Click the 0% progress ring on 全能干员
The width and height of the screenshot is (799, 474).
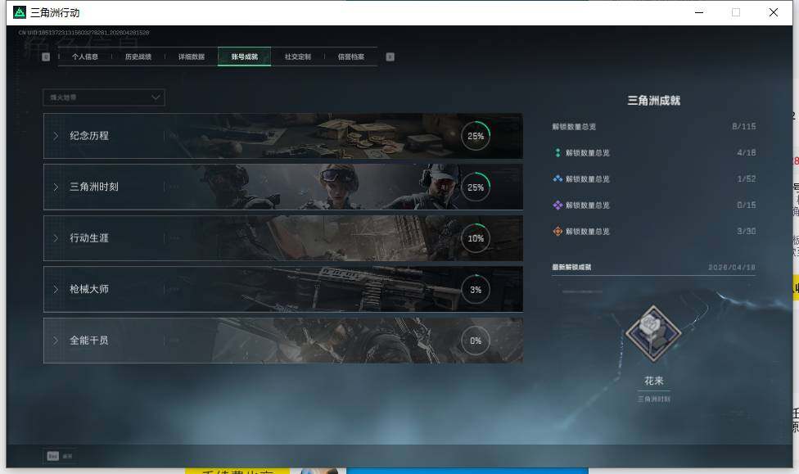click(x=476, y=341)
